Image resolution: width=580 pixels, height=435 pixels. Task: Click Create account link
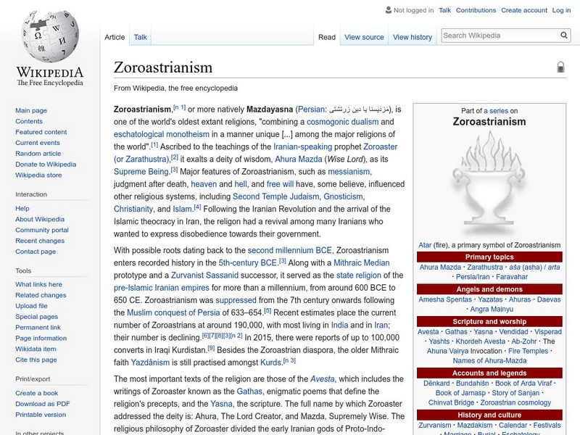523,10
